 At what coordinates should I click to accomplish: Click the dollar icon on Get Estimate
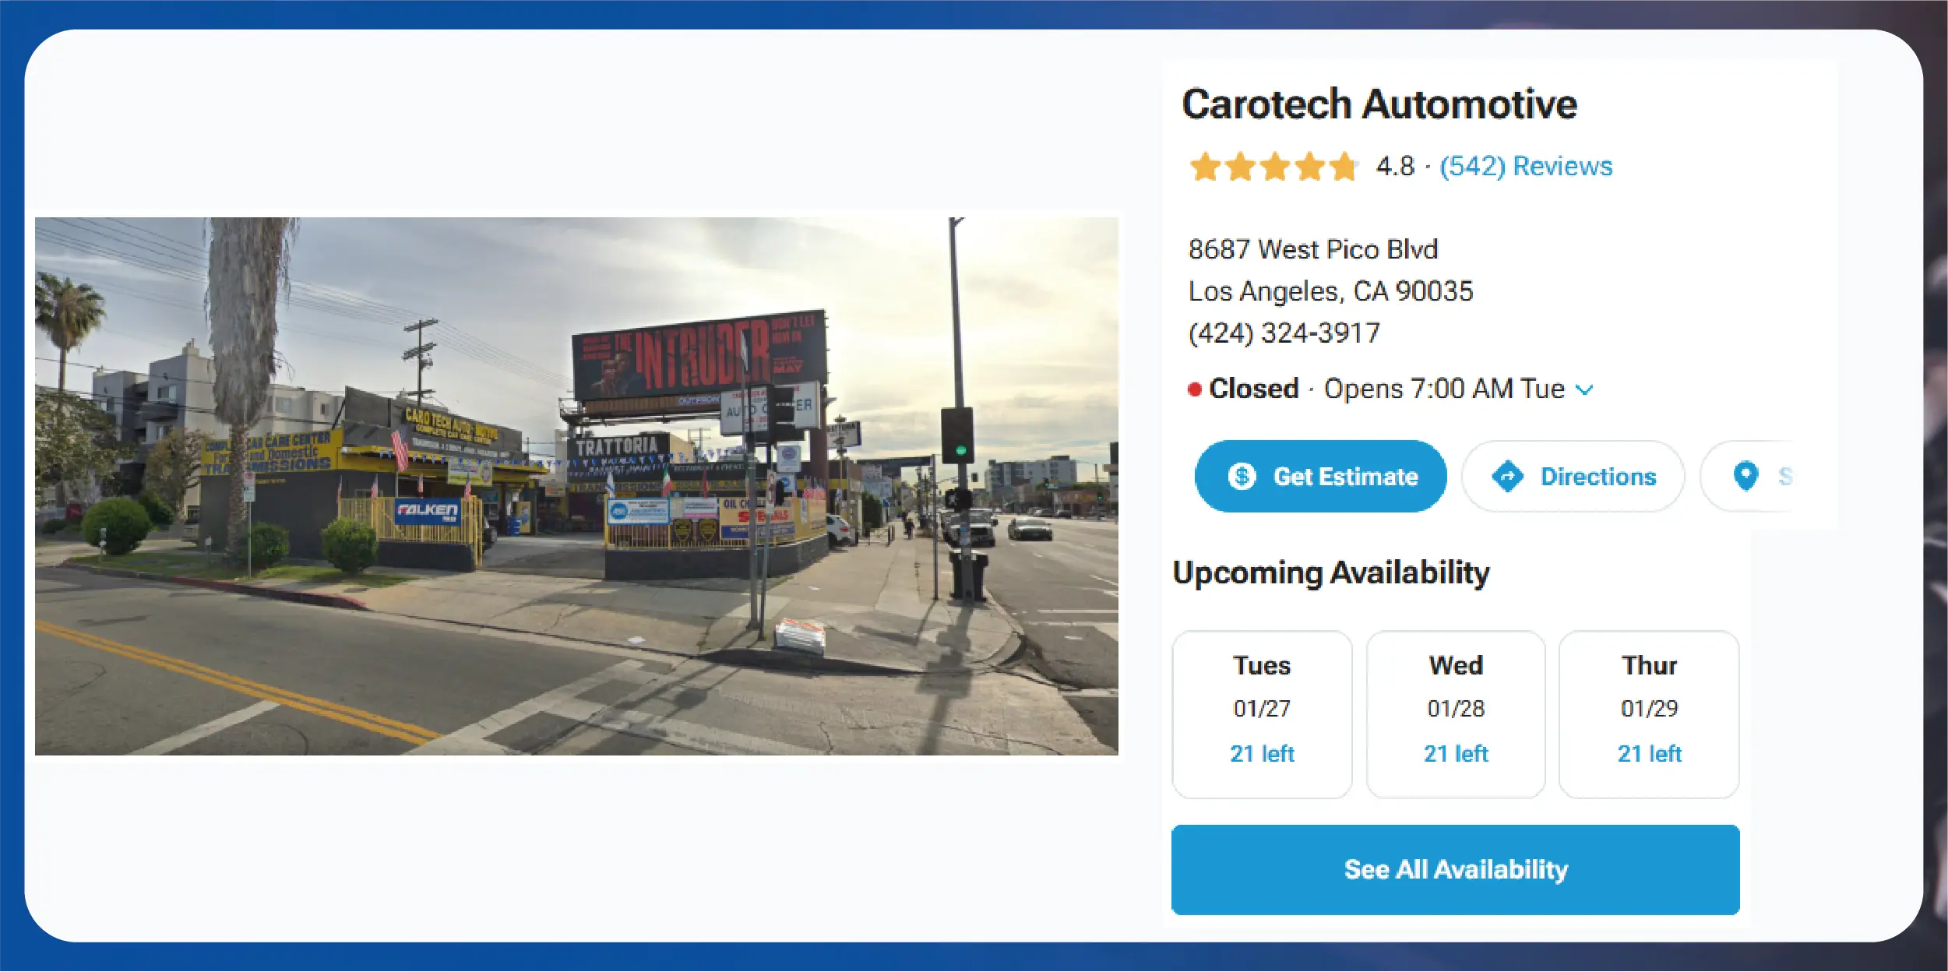point(1242,476)
